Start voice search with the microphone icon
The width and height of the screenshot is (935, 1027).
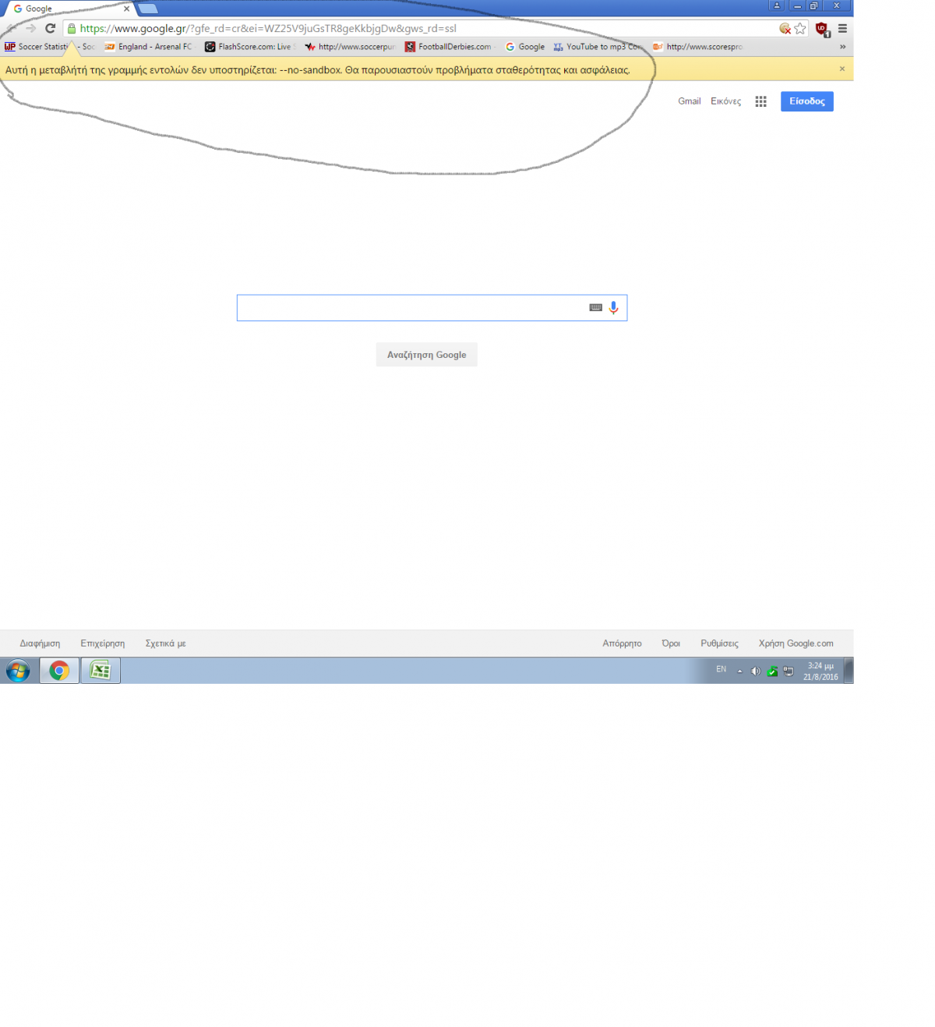point(613,307)
